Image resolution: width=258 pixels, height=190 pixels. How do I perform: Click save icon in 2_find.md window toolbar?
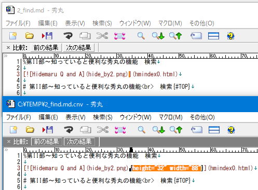47,36
